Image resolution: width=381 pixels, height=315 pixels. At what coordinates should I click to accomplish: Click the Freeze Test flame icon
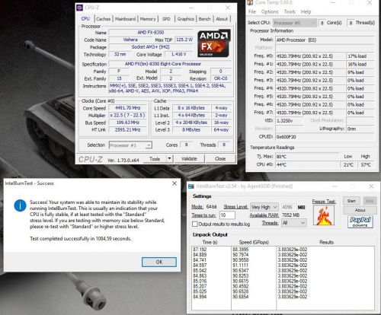click(x=324, y=215)
